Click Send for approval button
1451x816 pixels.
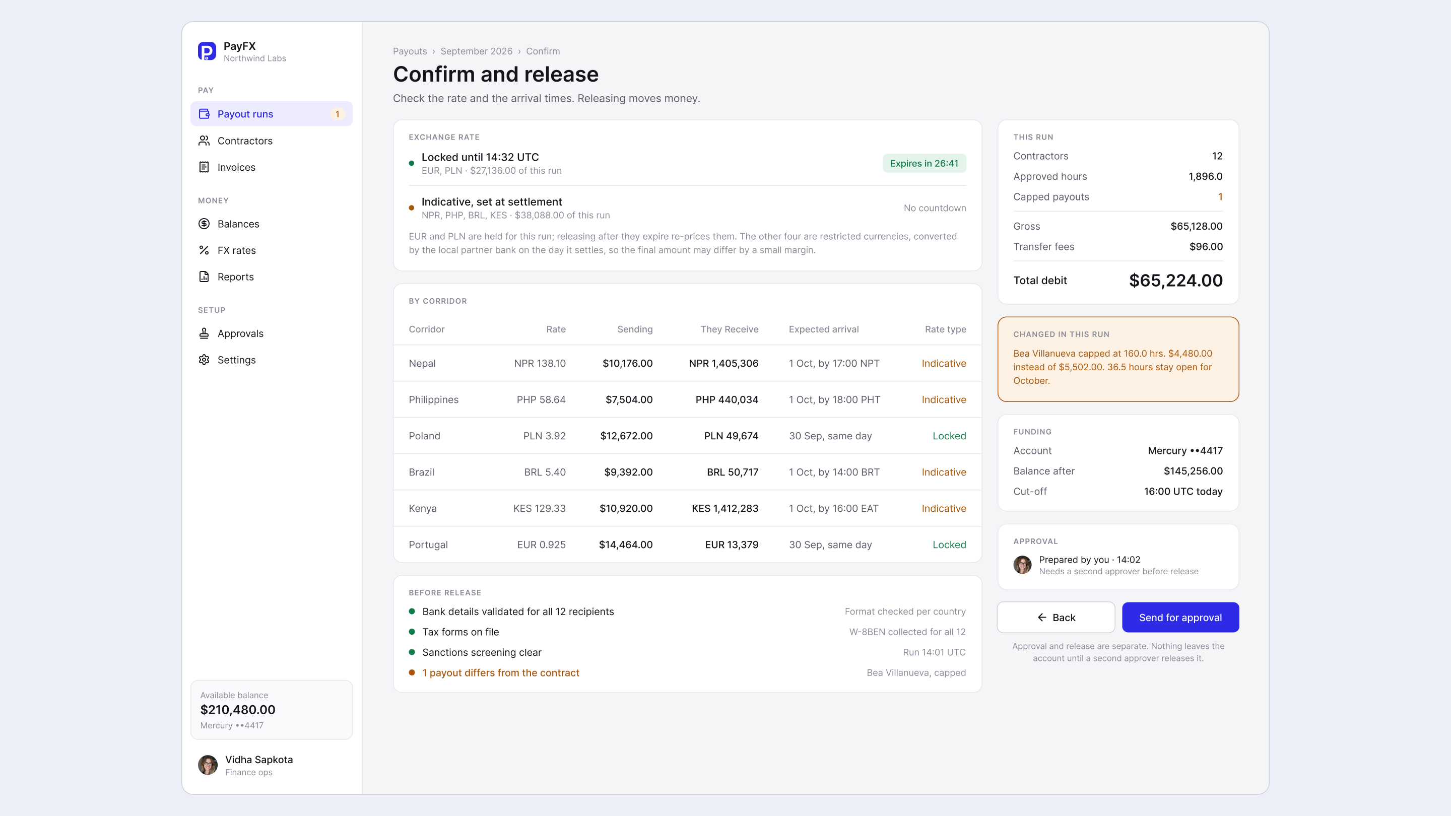tap(1180, 618)
